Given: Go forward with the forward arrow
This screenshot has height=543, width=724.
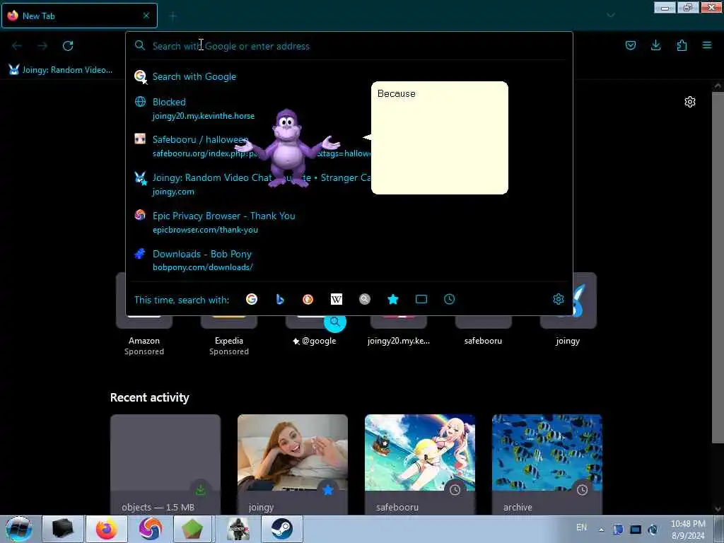Looking at the screenshot, I should pyautogui.click(x=42, y=46).
